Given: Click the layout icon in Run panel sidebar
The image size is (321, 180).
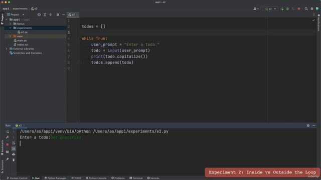Looking at the screenshot, I should 8,152.
